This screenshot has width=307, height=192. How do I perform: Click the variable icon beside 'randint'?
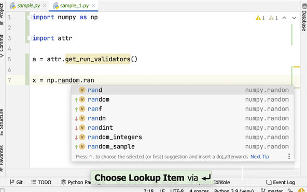coord(82,128)
